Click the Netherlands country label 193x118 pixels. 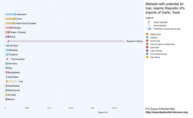pos(14,90)
